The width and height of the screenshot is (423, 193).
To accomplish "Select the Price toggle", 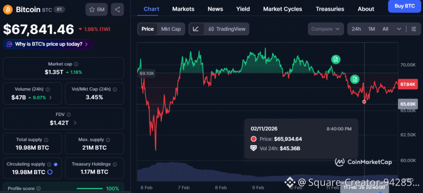I will (148, 29).
